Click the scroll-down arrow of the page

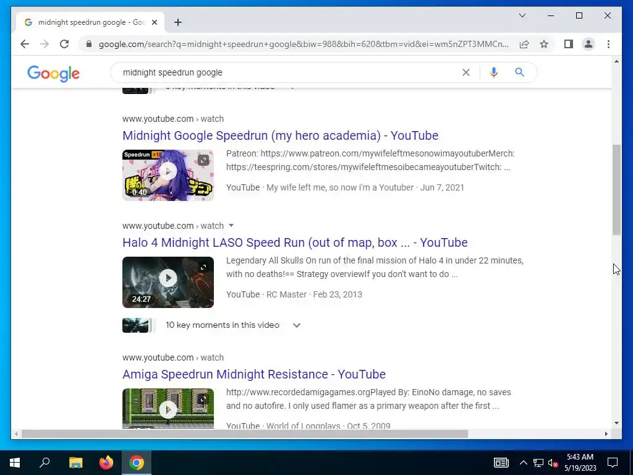tap(616, 423)
